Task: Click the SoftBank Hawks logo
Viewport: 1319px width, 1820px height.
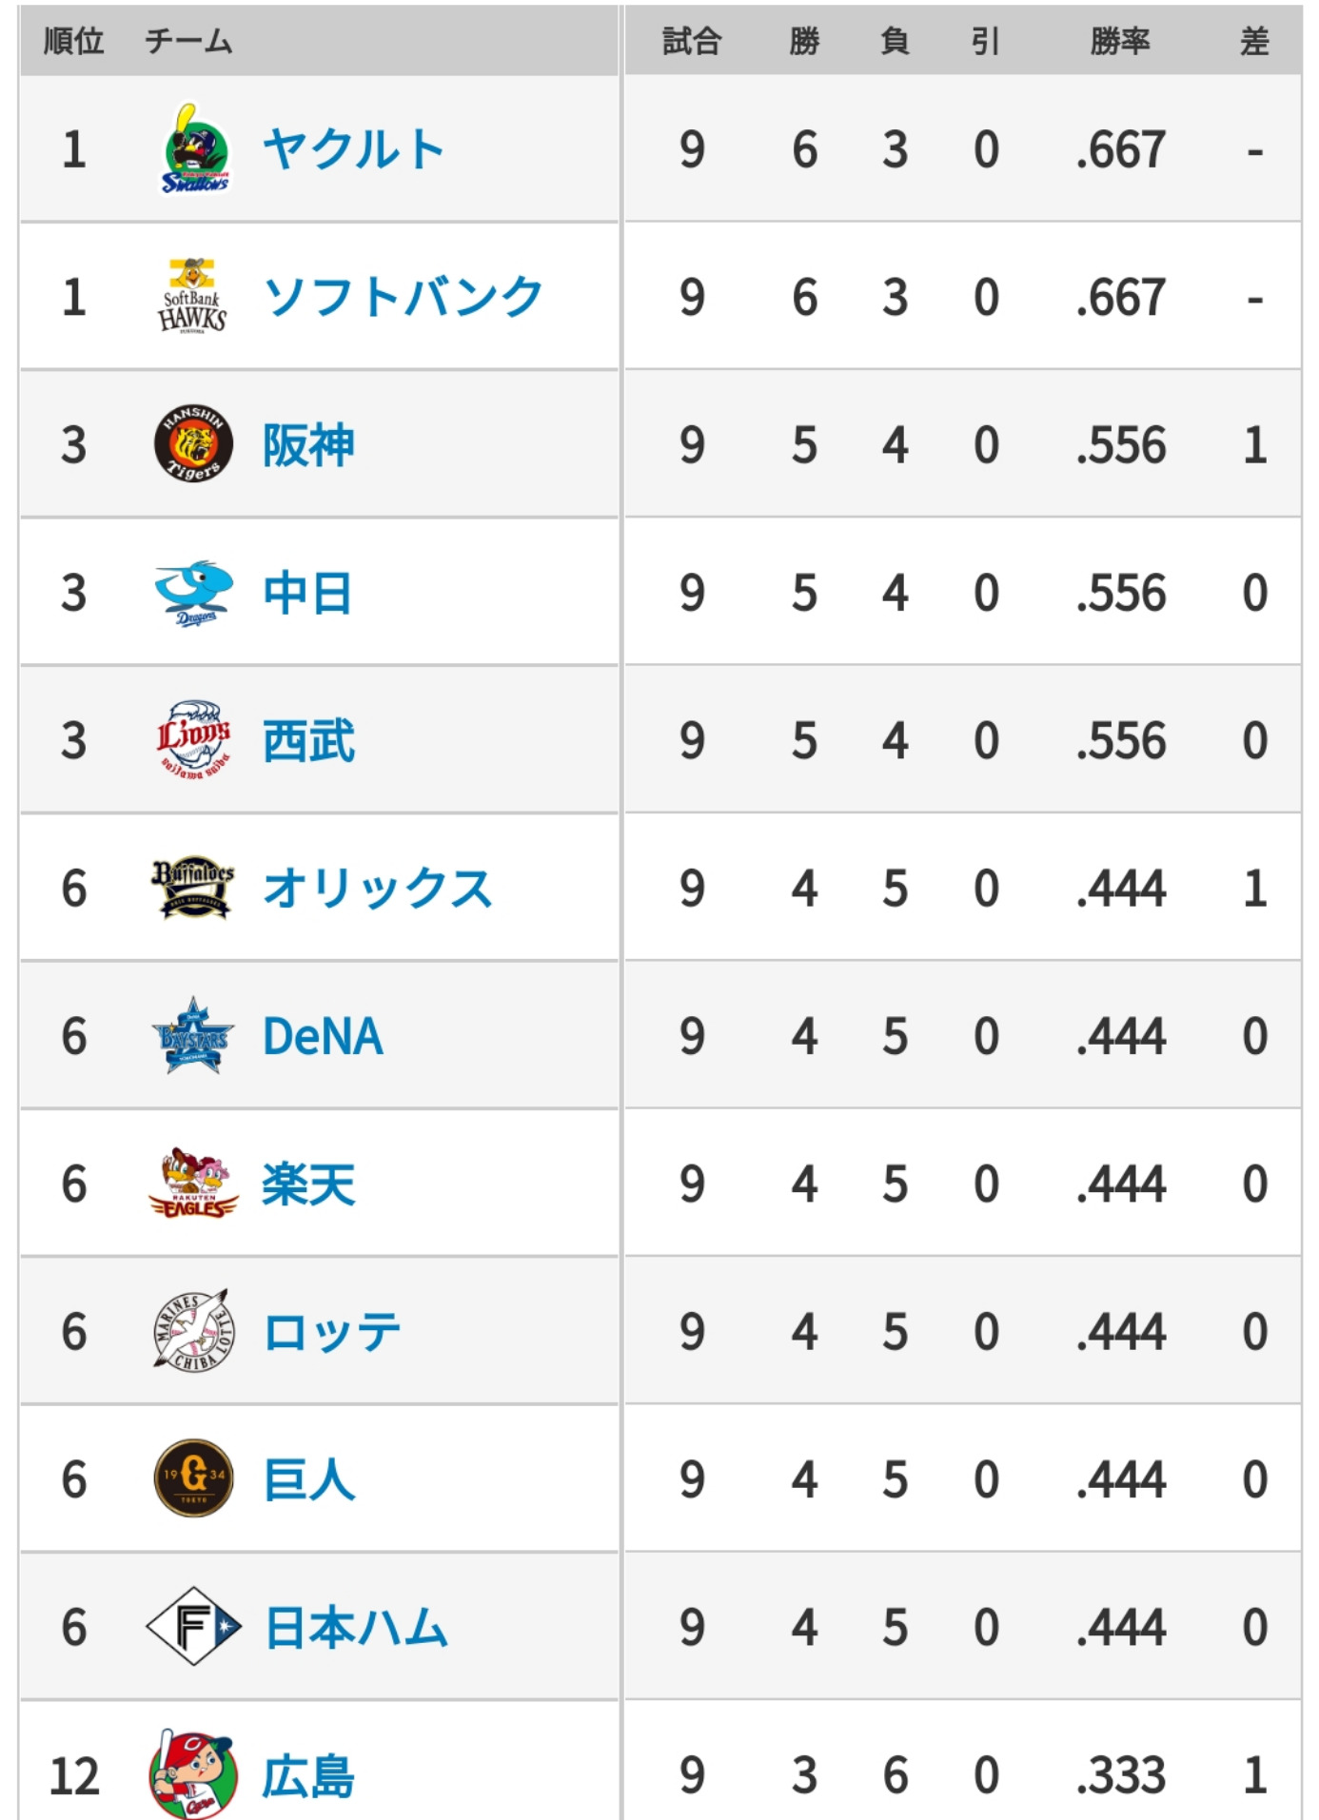Action: click(192, 297)
